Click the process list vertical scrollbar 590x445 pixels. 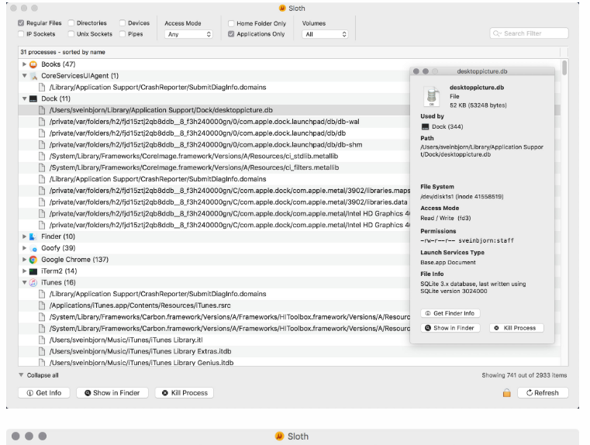(564, 68)
